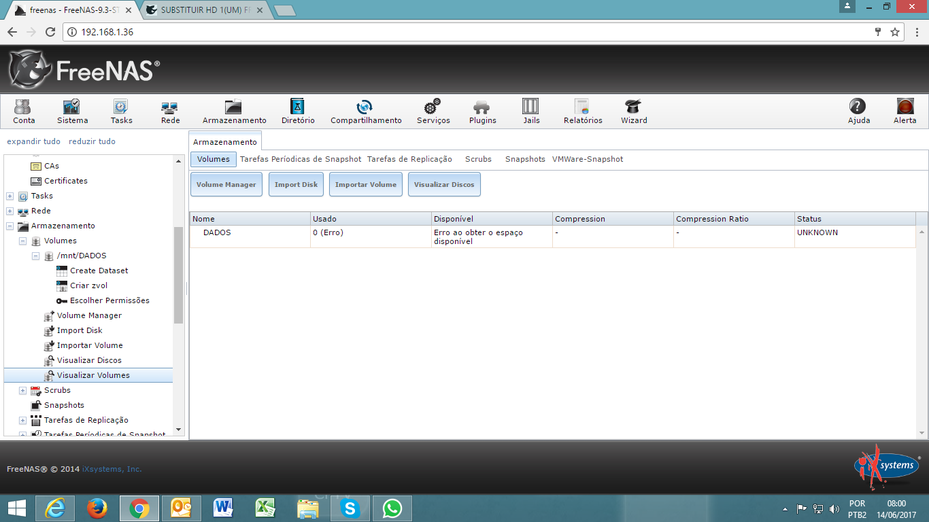Select Criar zvol in the tree
Viewport: 929px width, 522px height.
pyautogui.click(x=88, y=285)
